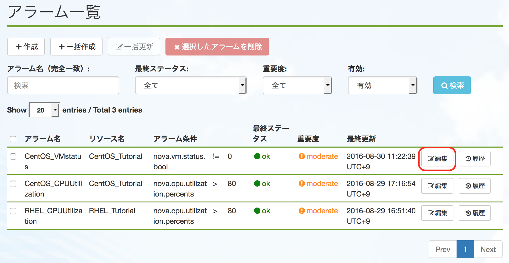Click the CentOS_VMstatus alarm name
Viewport: 509px width, 263px height.
53,161
